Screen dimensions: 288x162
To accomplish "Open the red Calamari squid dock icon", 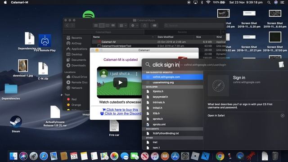I will coord(250,156).
